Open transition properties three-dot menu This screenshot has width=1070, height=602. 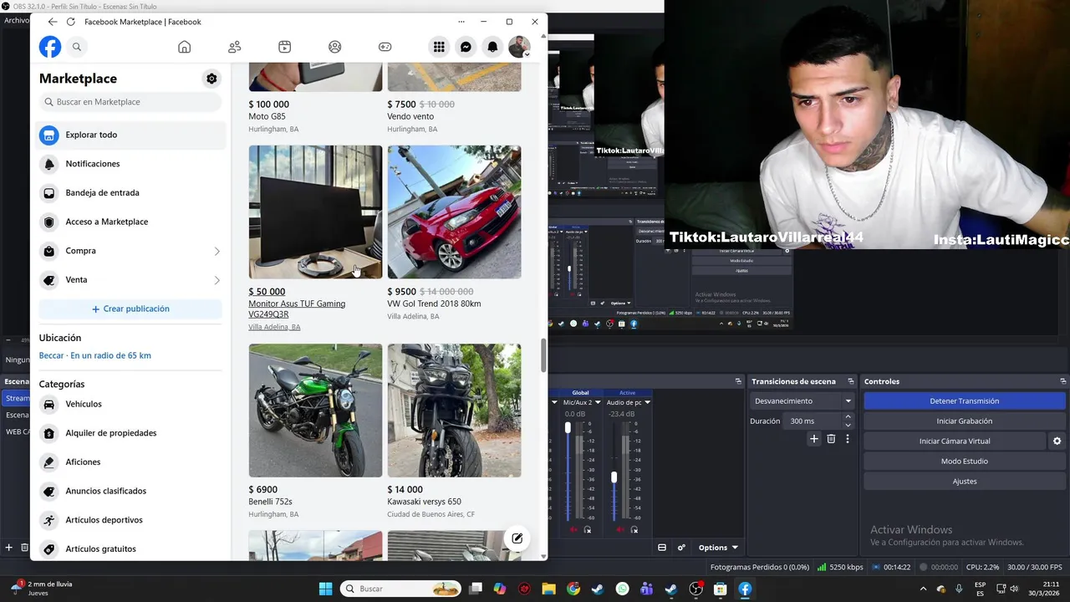coord(847,439)
